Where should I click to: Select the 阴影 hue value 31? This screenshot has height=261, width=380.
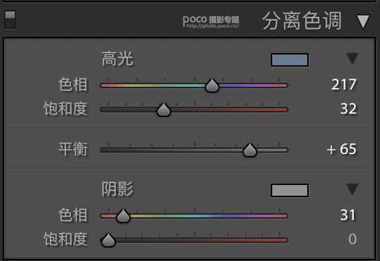click(348, 215)
